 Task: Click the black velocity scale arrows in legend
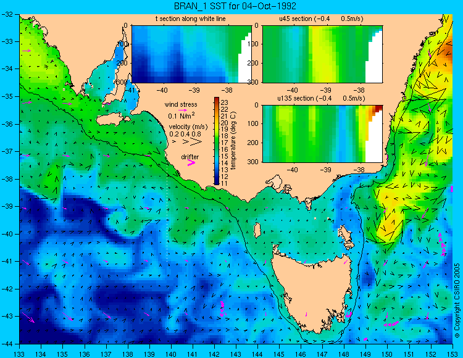click(x=187, y=142)
